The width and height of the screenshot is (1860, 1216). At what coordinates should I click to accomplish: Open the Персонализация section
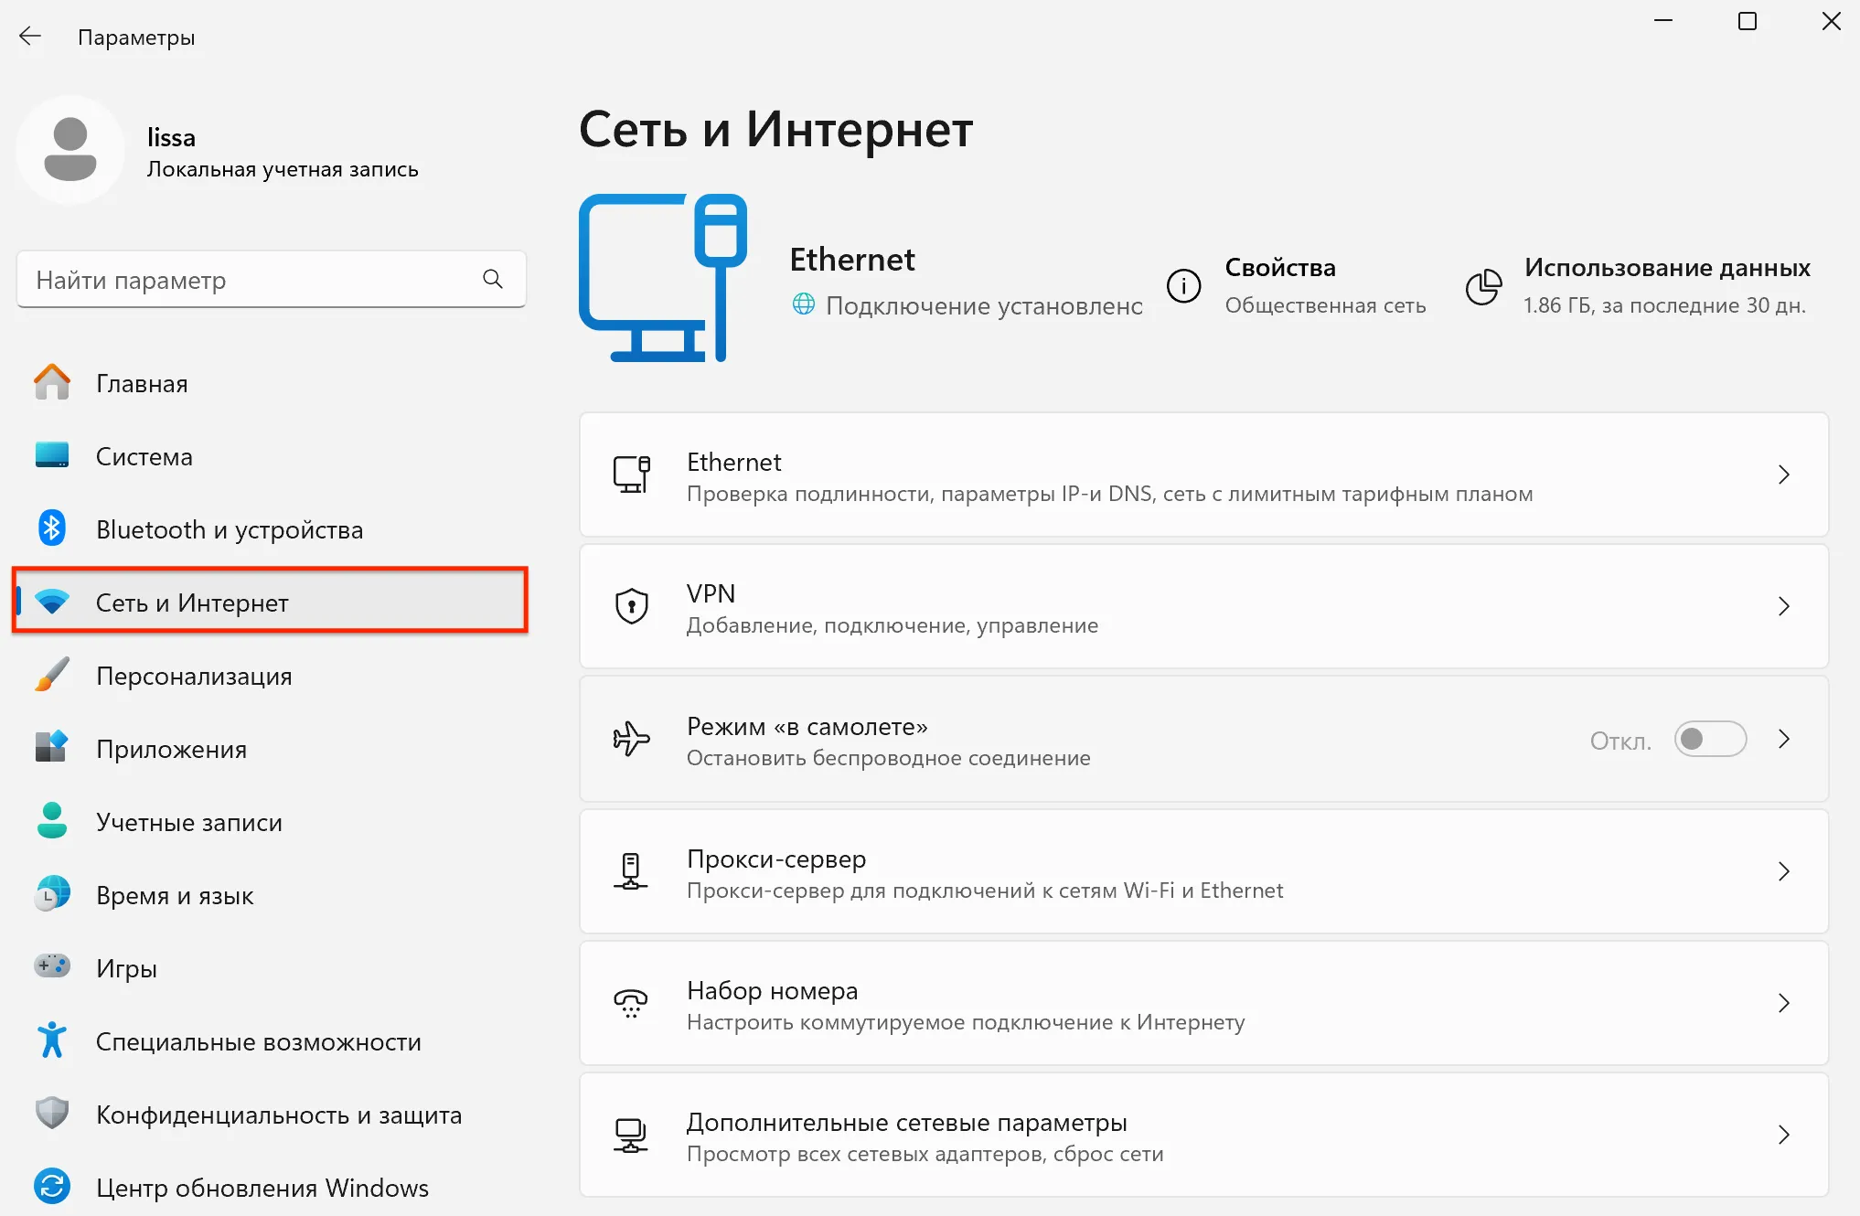pos(194,676)
